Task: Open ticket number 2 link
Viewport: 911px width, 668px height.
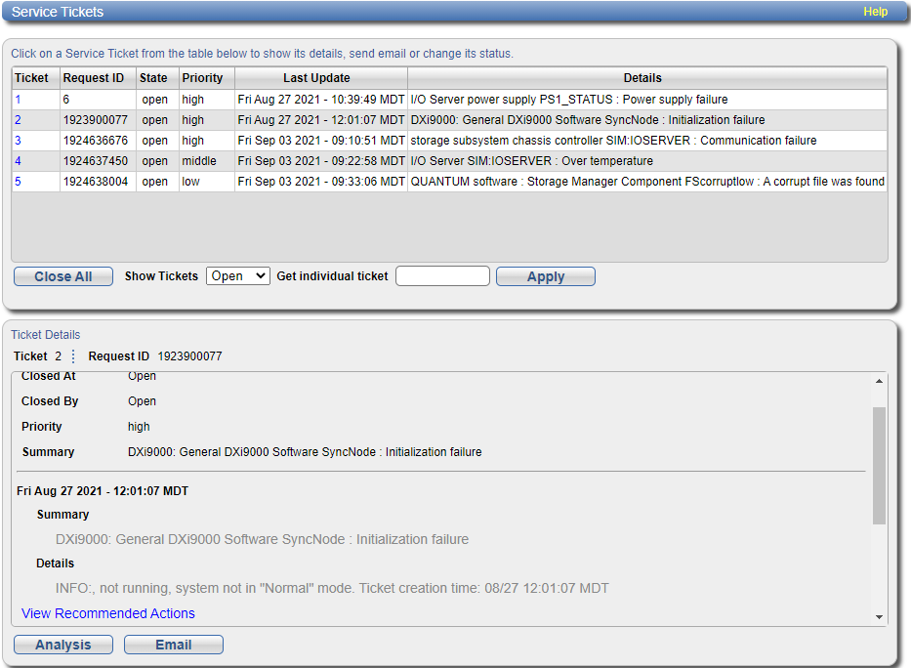Action: pyautogui.click(x=18, y=120)
